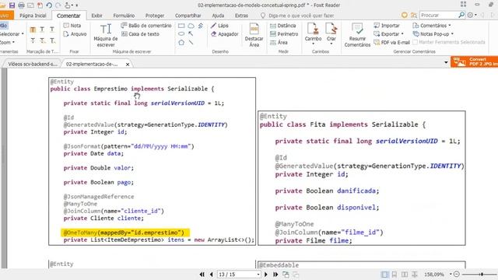Open the Compartilhar ribbon tab
The height and width of the screenshot is (280, 498).
pyautogui.click(x=188, y=16)
